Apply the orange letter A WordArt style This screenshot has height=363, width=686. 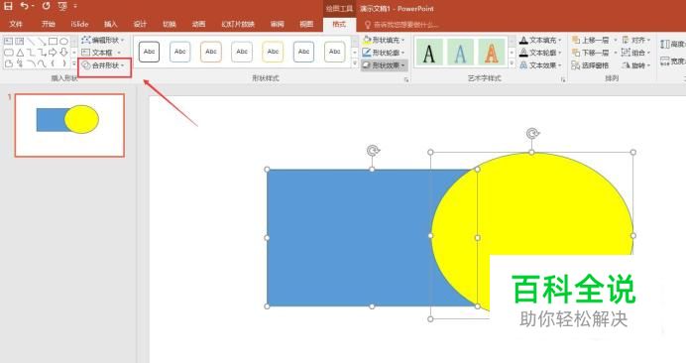click(492, 53)
